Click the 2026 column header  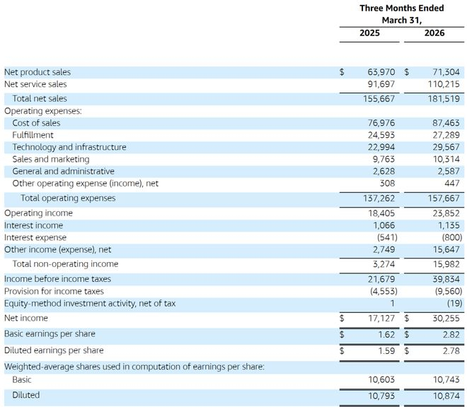point(434,32)
